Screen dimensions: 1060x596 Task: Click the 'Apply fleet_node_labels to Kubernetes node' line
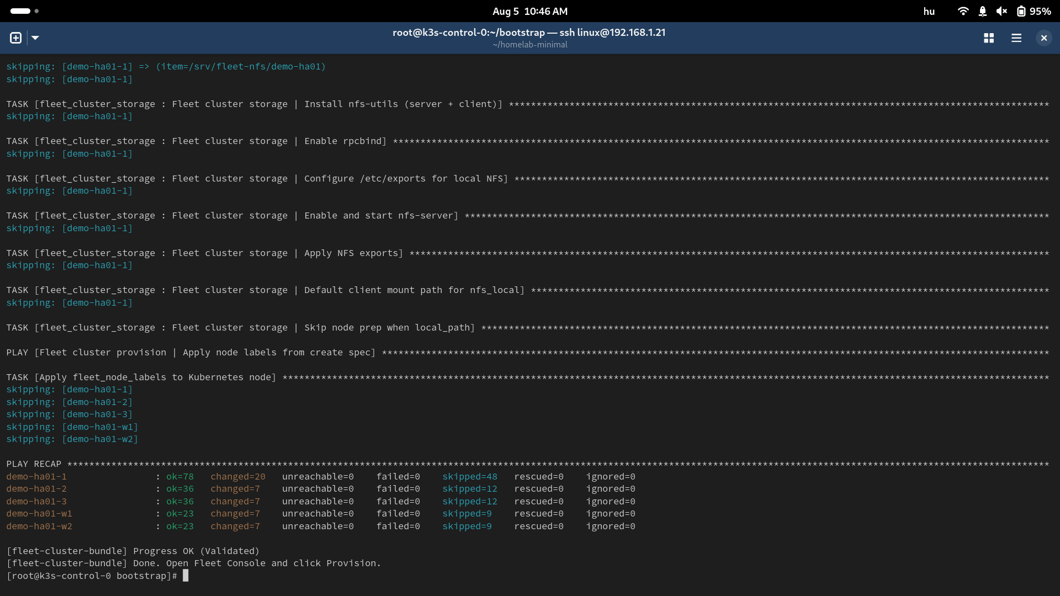click(x=528, y=377)
